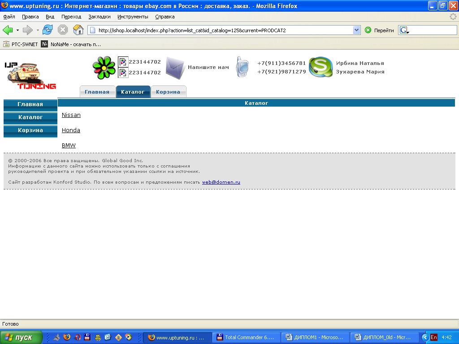Image resolution: width=459 pixels, height=344 pixels.
Task: Click the green Перейти go button
Action: pos(379,30)
